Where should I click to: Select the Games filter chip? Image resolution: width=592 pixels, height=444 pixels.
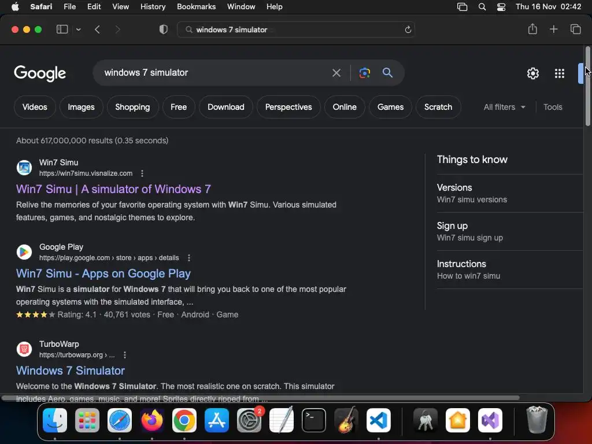click(390, 107)
